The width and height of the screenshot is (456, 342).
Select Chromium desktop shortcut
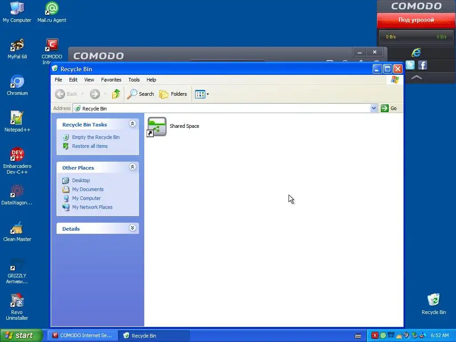[x=17, y=85]
